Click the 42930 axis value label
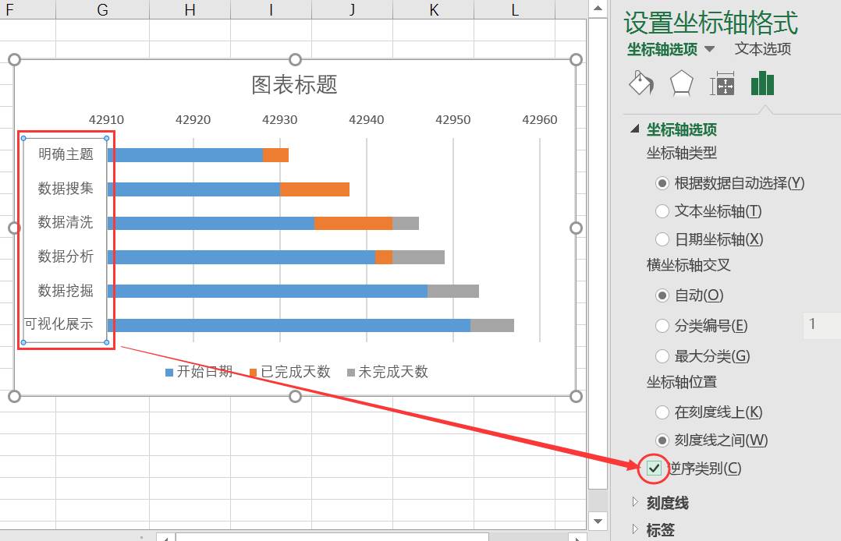The width and height of the screenshot is (841, 541). (x=279, y=119)
